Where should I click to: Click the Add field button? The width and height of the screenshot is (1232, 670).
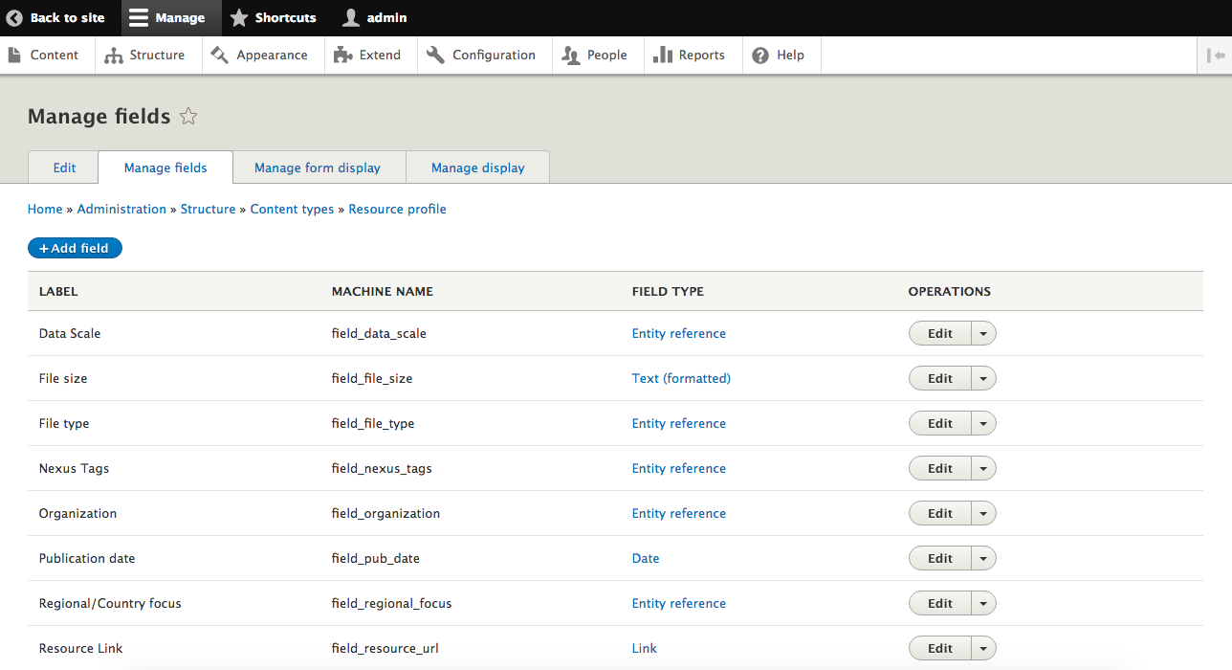click(75, 248)
